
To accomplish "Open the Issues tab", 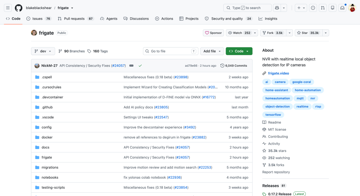I will tap(39, 19).
